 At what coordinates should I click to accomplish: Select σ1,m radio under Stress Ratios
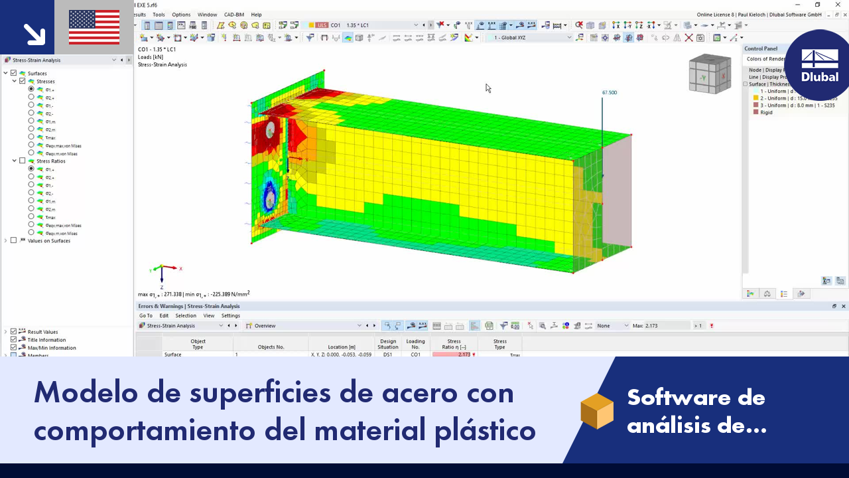click(31, 200)
